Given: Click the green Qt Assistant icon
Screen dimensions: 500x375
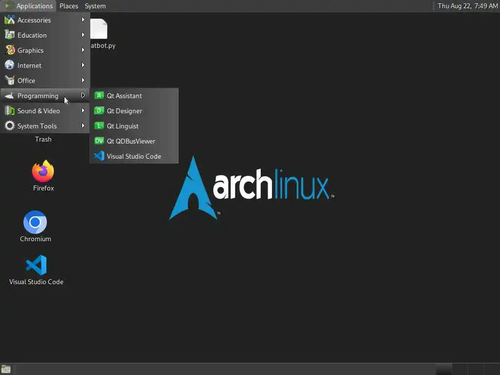Looking at the screenshot, I should (x=99, y=95).
